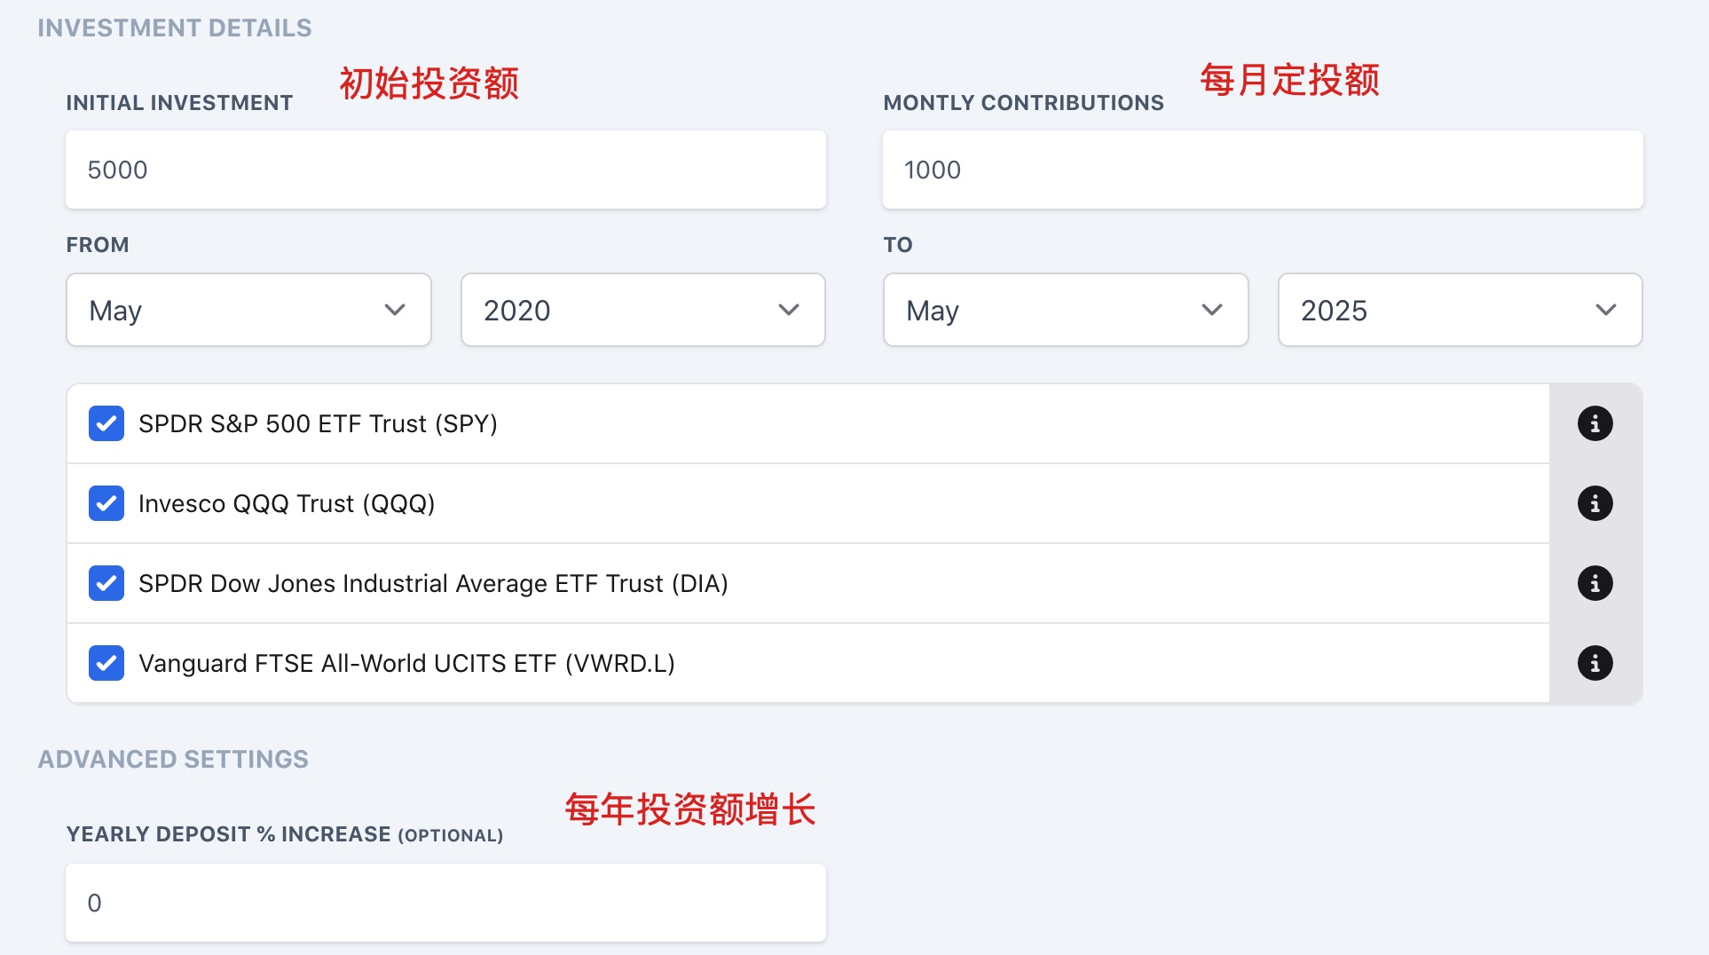Click the Vanguard FTSE All-World UCITS label
This screenshot has width=1709, height=955.
[406, 663]
